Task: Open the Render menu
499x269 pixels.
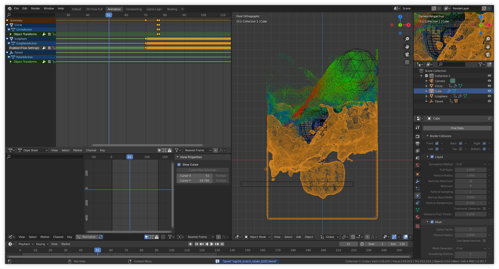Action: (35, 8)
